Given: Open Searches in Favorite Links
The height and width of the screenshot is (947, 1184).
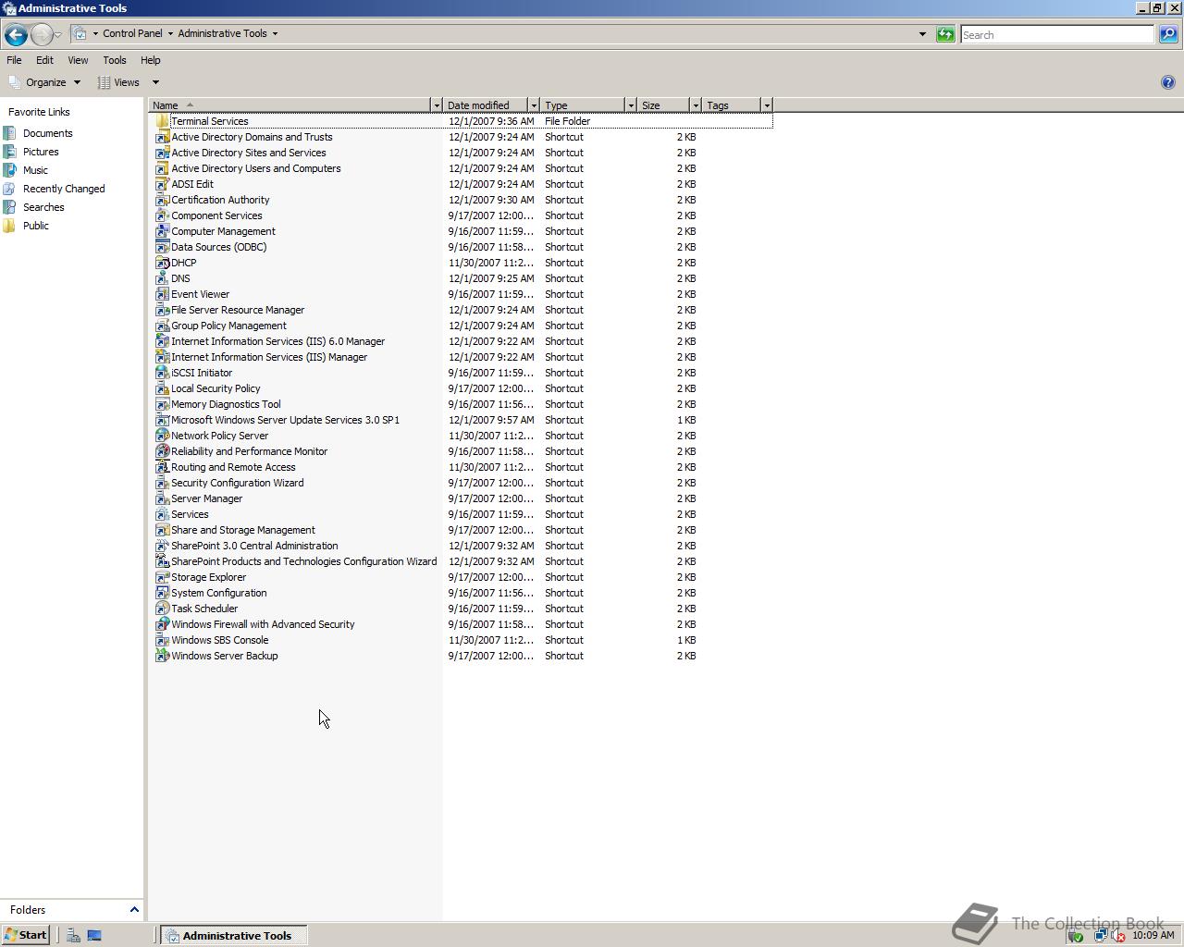Looking at the screenshot, I should point(43,207).
